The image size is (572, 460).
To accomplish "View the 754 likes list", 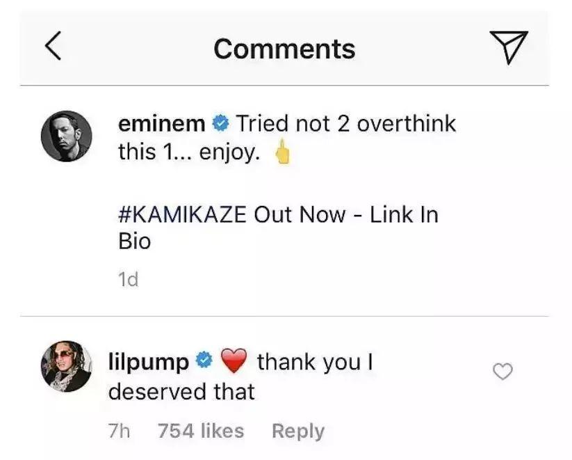I will [x=201, y=431].
